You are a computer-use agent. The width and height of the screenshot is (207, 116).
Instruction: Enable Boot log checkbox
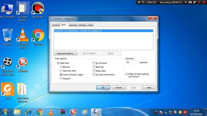click(94, 67)
